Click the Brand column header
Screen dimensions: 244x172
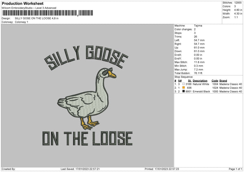coord(224,80)
